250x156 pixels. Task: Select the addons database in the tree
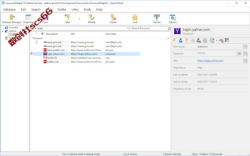pos(12,31)
